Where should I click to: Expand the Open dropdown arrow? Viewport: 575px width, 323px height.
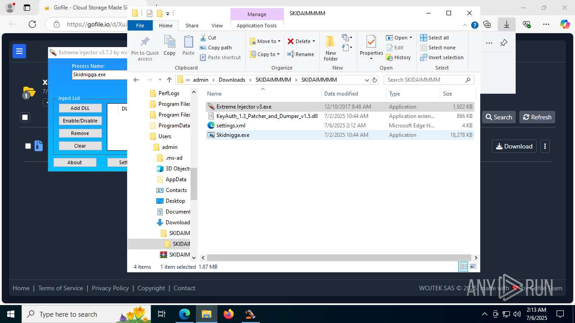point(411,38)
